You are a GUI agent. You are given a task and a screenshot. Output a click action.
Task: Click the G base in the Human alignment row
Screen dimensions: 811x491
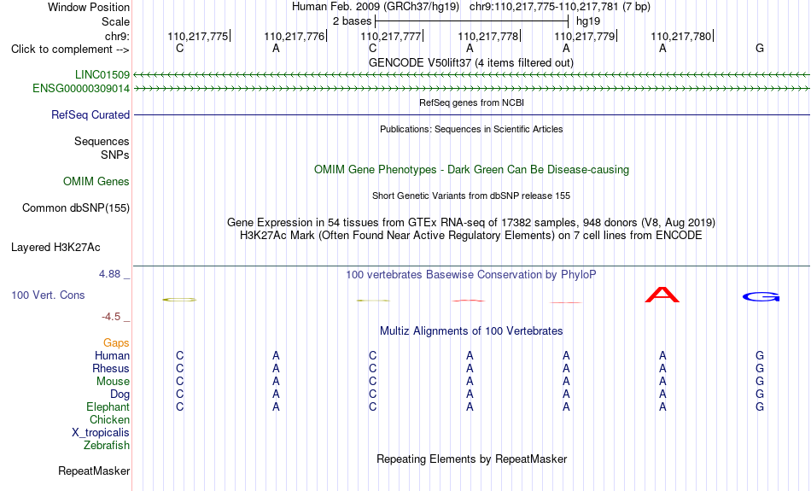(759, 355)
